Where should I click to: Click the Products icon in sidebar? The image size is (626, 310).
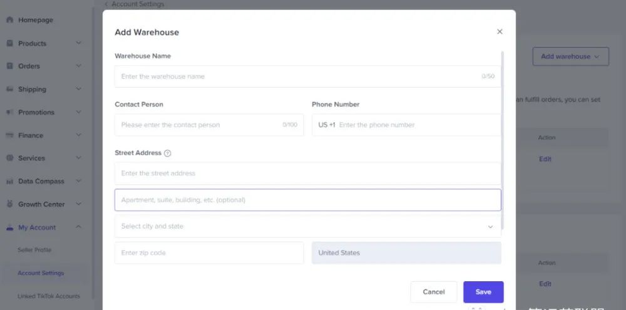(10, 43)
